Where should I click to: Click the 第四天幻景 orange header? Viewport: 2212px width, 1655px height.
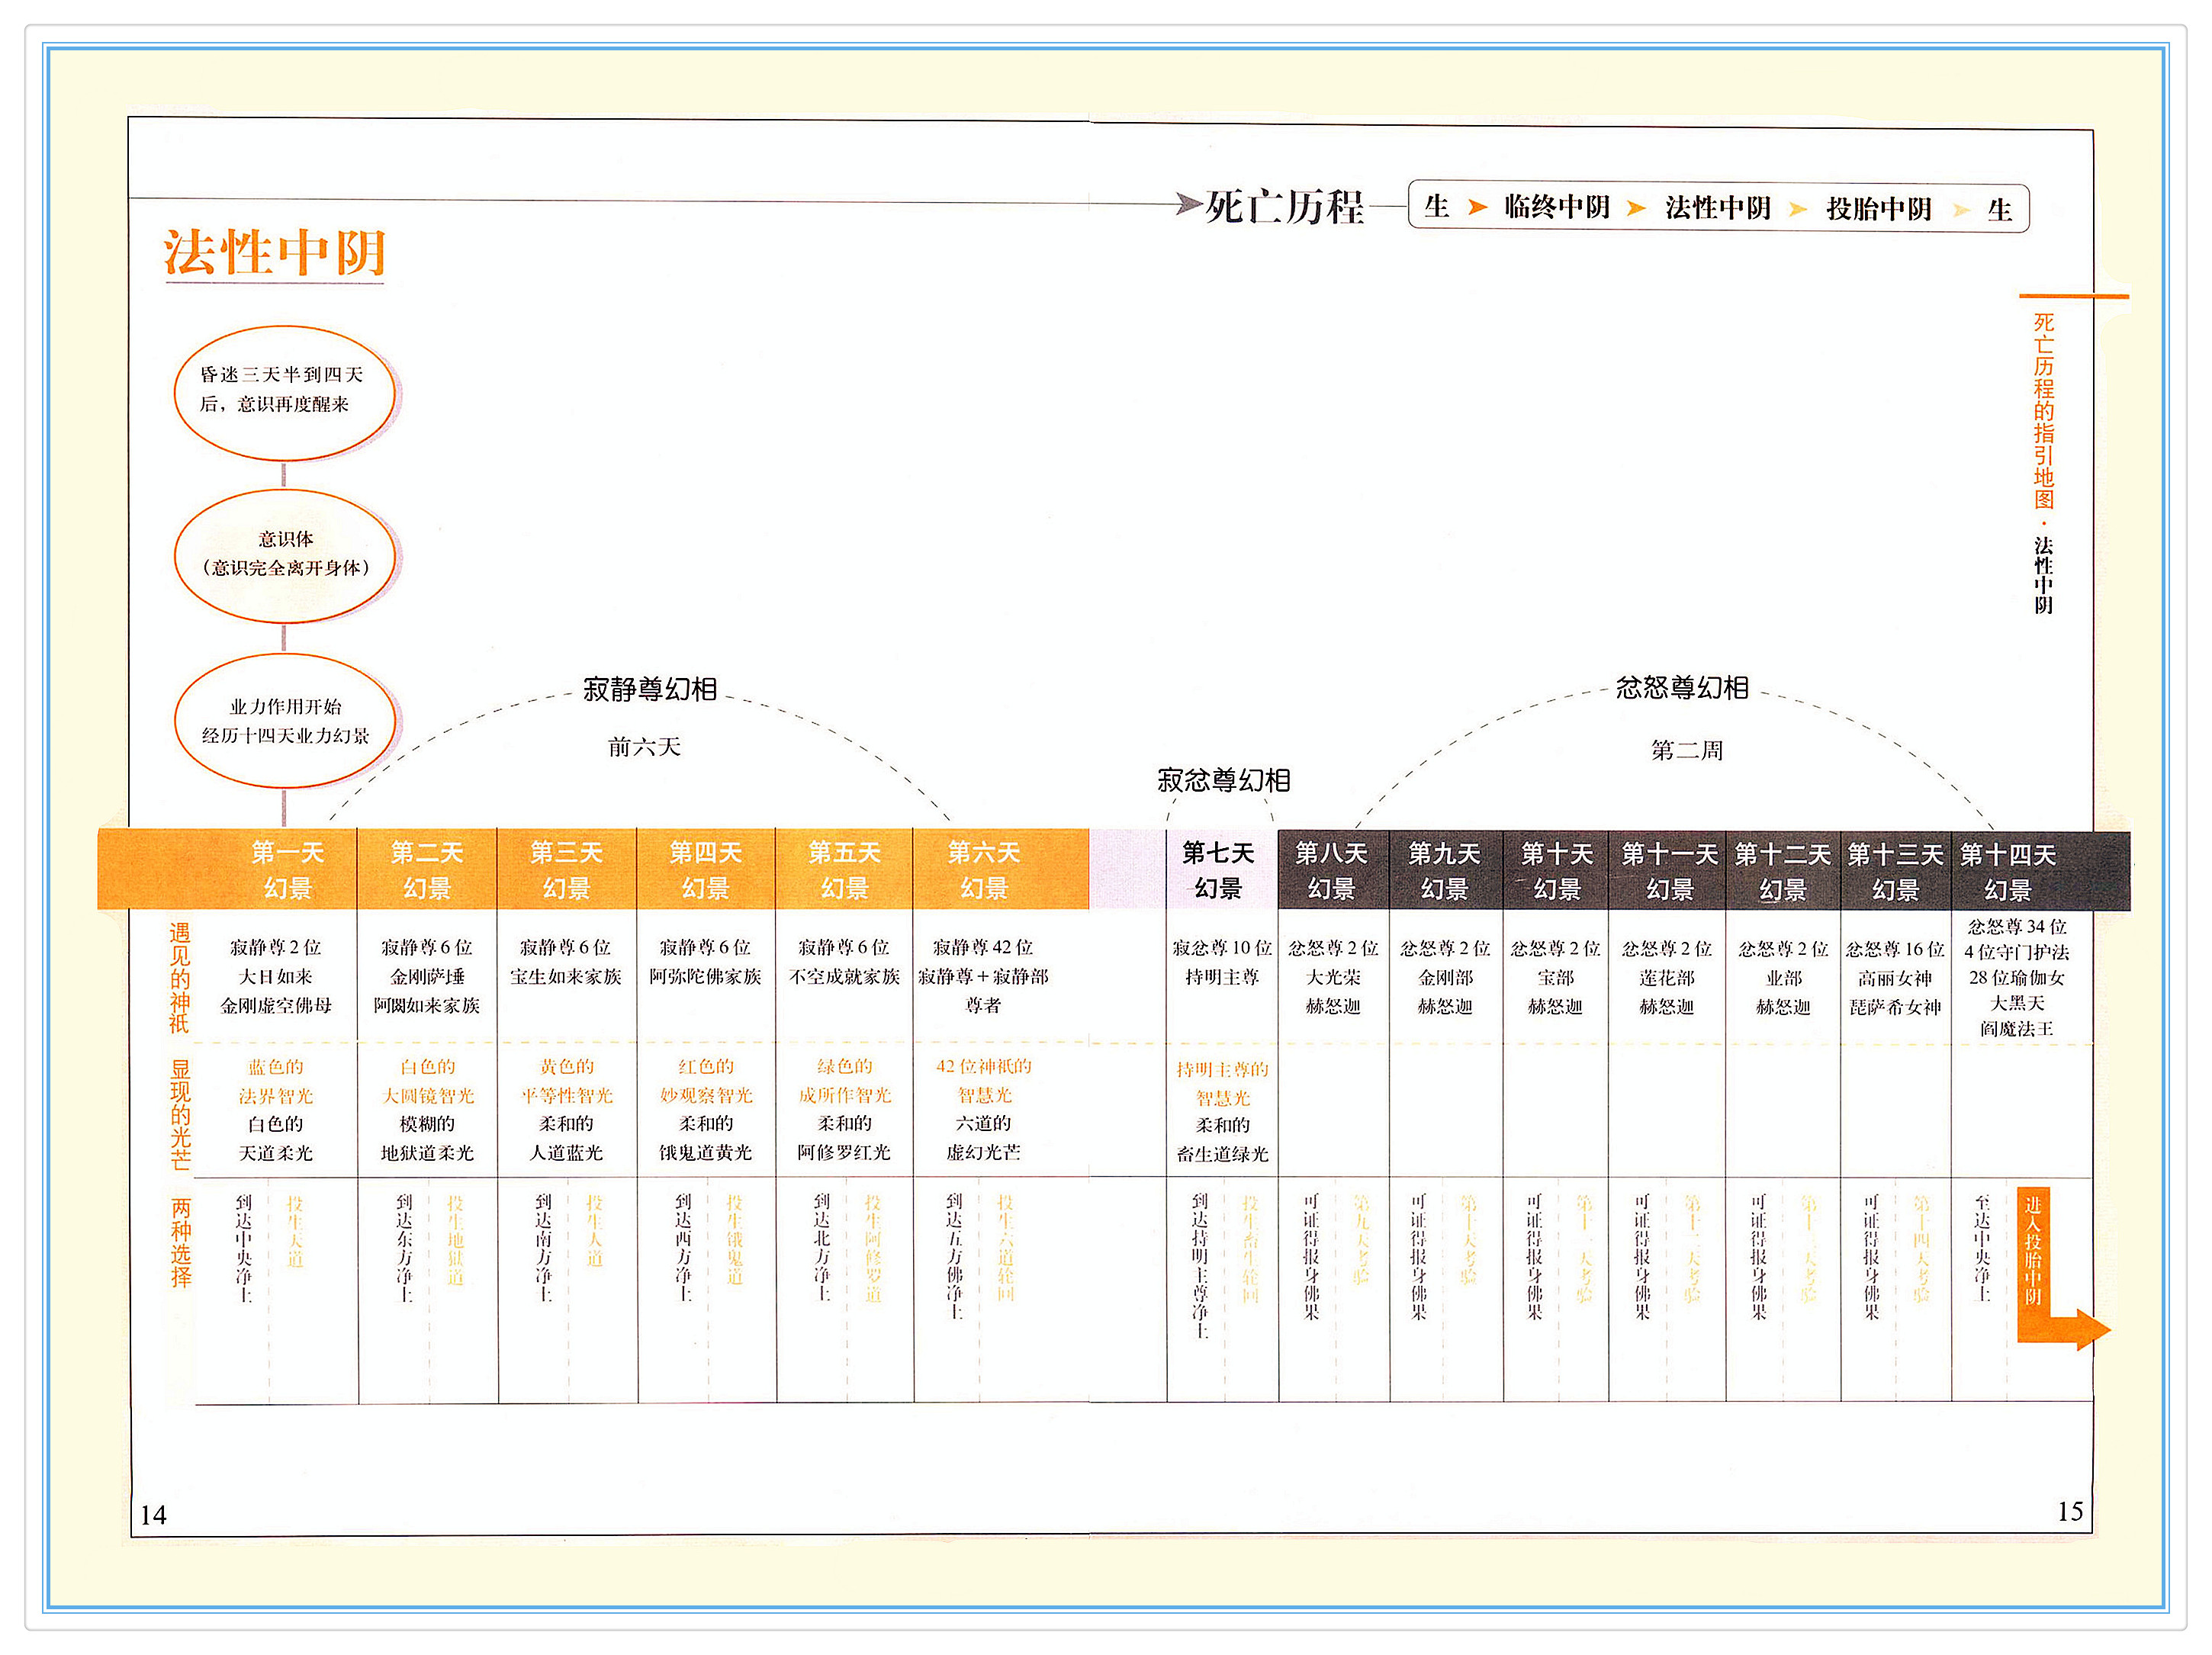[x=705, y=870]
